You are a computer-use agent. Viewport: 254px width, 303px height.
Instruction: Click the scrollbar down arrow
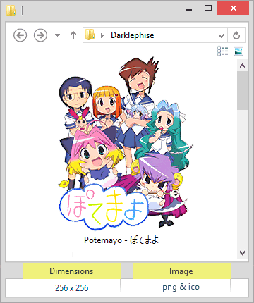[x=243, y=253]
